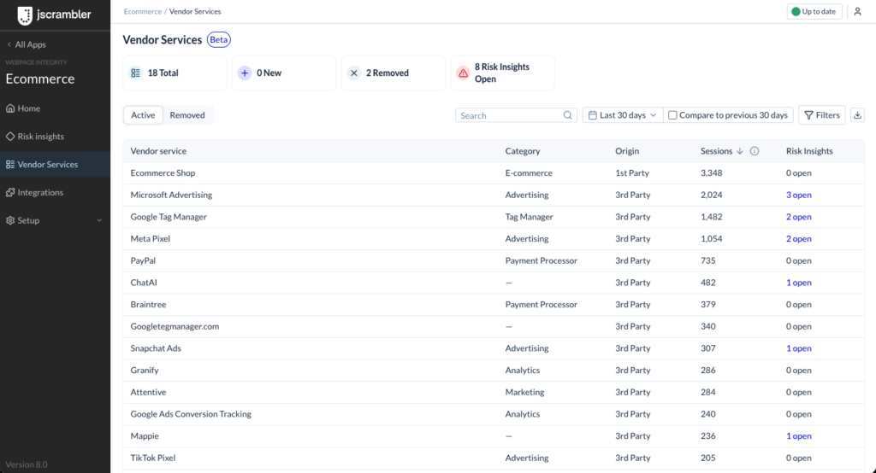Click the 18 Total list icon
Image resolution: width=876 pixels, height=473 pixels.
click(x=135, y=73)
